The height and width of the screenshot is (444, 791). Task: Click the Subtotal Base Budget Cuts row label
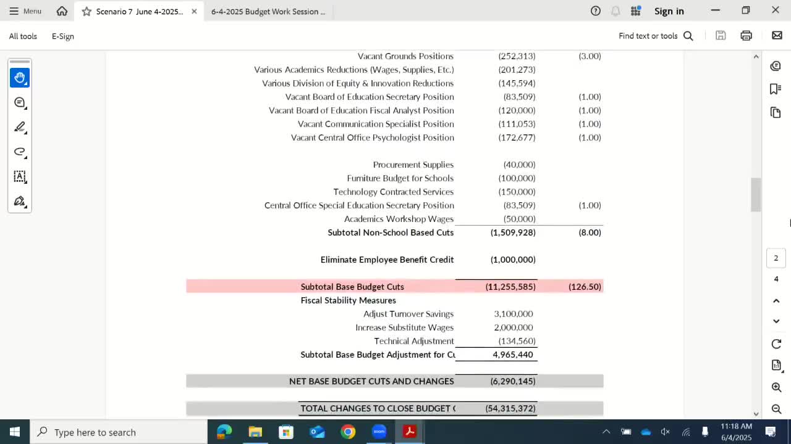coord(352,287)
